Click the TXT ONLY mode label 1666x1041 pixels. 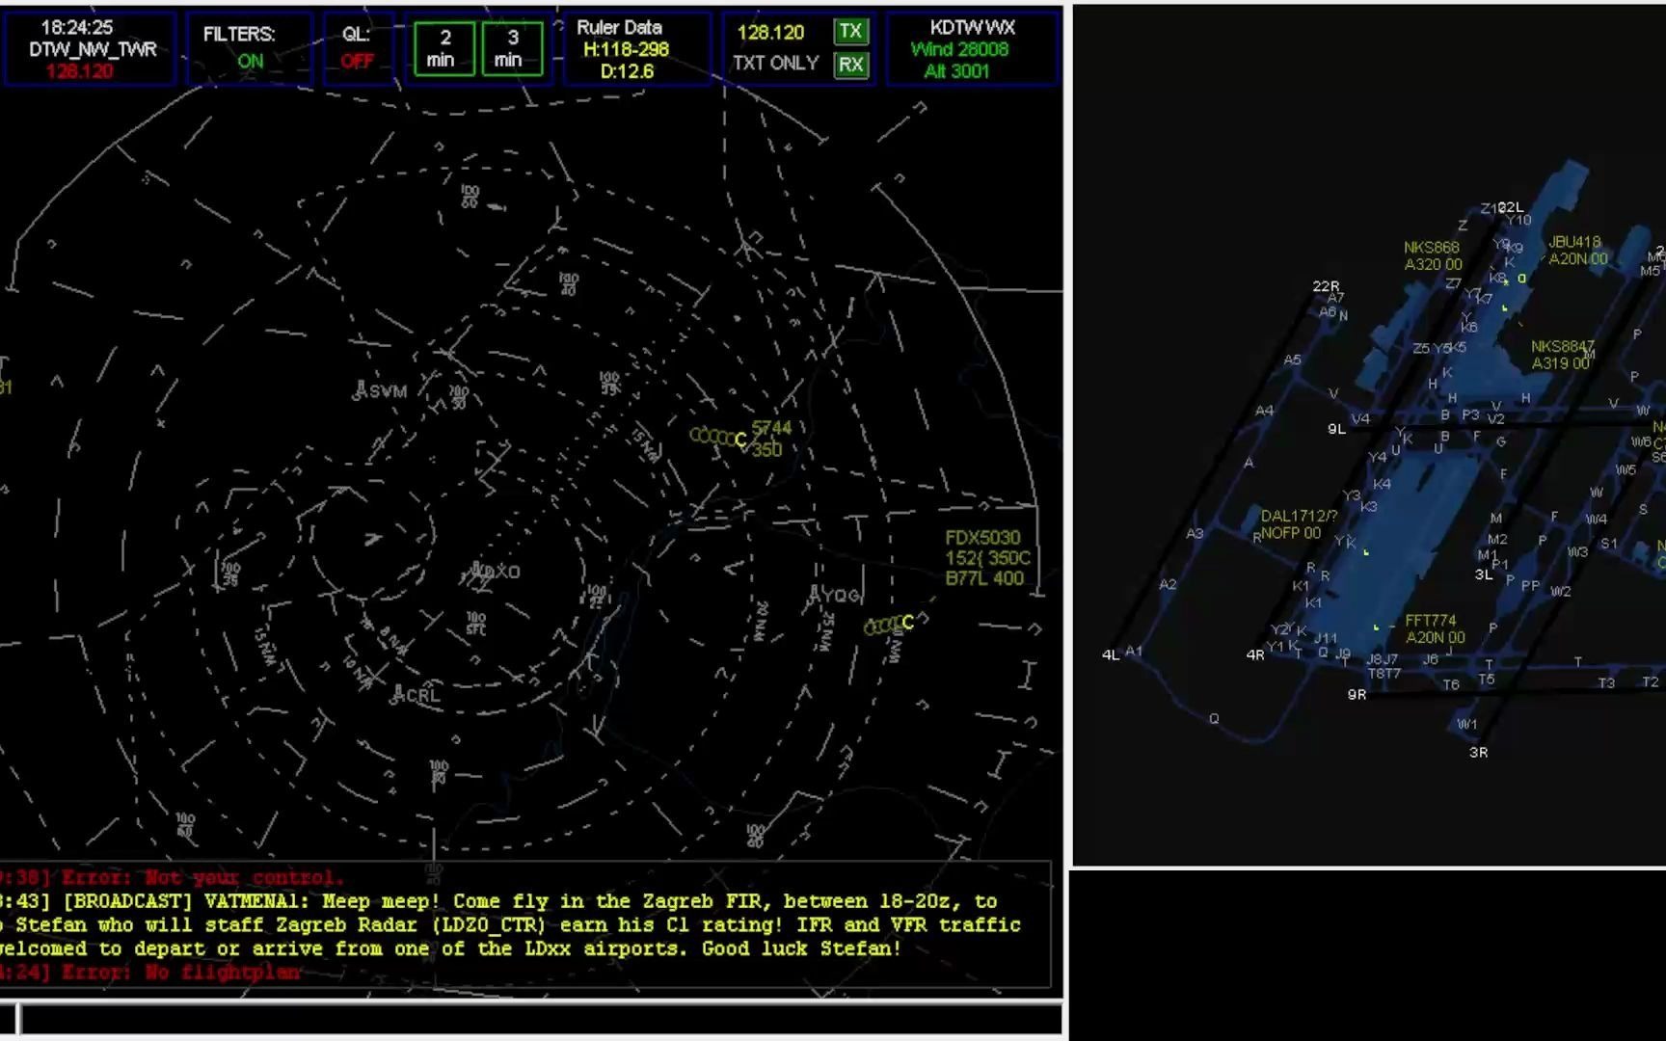[775, 63]
